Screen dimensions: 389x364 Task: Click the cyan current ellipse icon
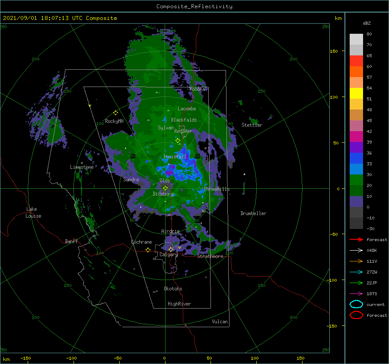pos(356,304)
